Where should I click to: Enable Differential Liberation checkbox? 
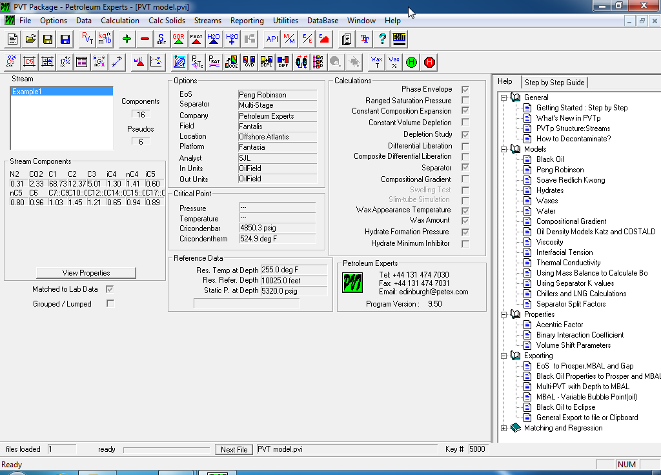coord(465,147)
